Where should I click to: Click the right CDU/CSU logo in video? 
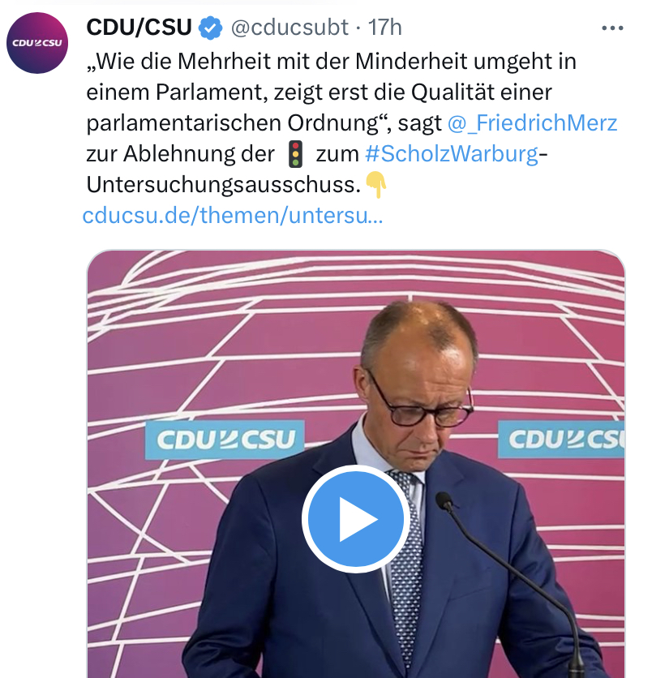point(561,440)
